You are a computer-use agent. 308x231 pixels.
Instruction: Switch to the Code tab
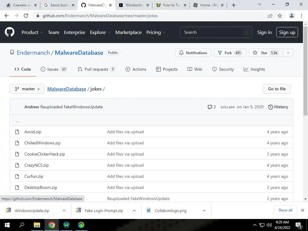(23, 69)
